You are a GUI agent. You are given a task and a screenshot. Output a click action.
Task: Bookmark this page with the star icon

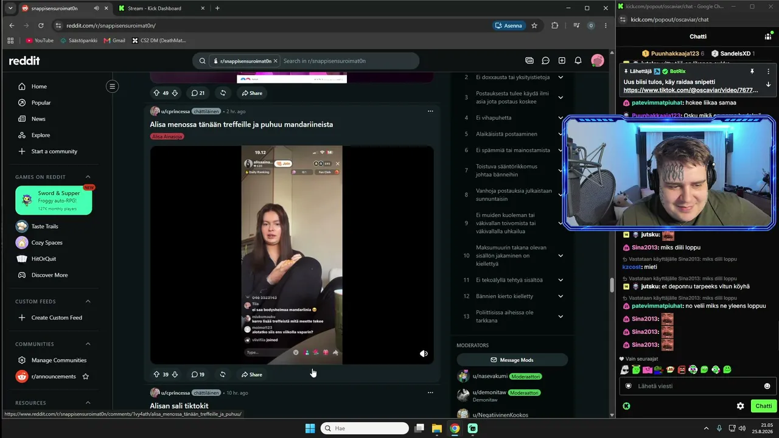click(534, 26)
